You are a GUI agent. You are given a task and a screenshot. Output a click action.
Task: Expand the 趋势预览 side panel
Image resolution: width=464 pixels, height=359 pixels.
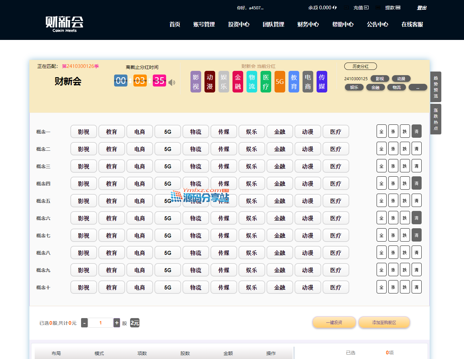tap(436, 87)
